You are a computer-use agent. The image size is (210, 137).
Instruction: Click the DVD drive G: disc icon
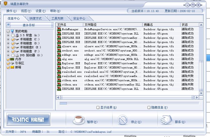click(x=17, y=55)
